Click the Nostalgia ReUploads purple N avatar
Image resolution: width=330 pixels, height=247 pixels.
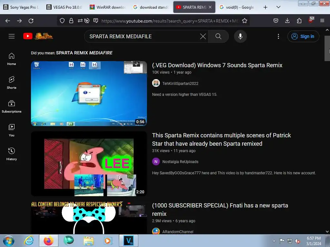[x=156, y=161]
